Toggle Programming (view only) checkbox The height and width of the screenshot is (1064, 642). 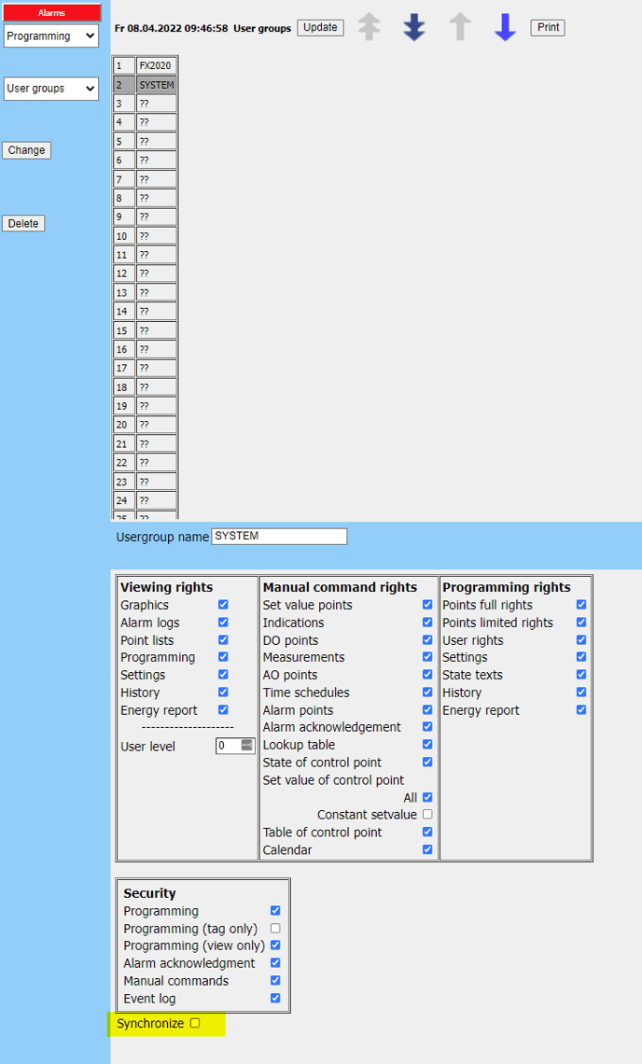(x=275, y=945)
